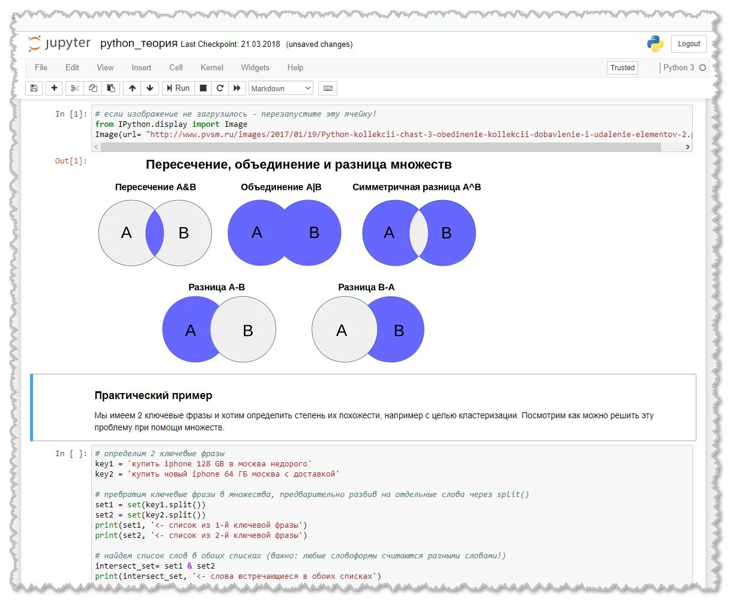Open the Widgets menu
This screenshot has height=601, width=730.
point(255,67)
